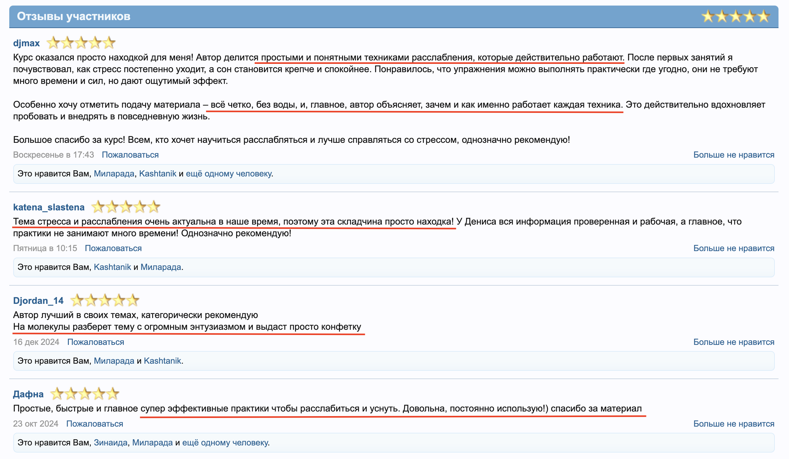The image size is (789, 459).
Task: Click the overall five-star rating in header
Action: point(735,16)
